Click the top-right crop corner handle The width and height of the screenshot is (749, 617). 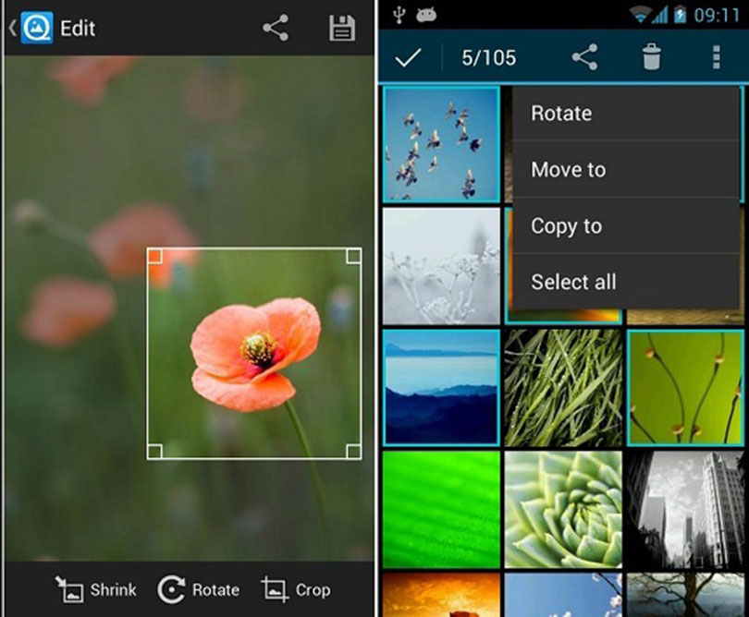[x=353, y=256]
